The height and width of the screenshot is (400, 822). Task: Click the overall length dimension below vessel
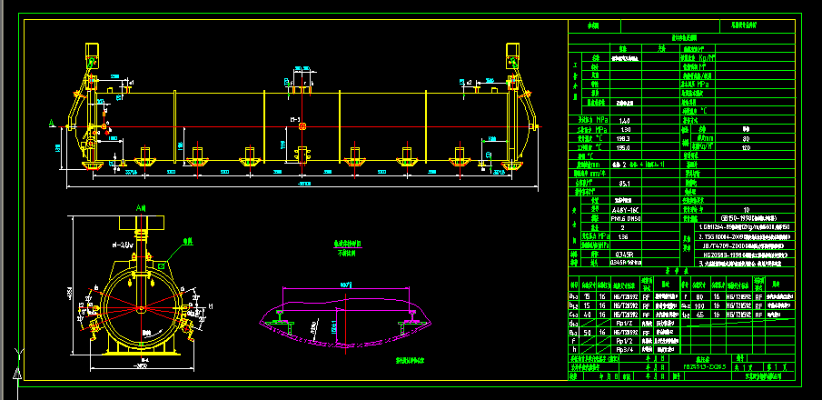[300, 185]
